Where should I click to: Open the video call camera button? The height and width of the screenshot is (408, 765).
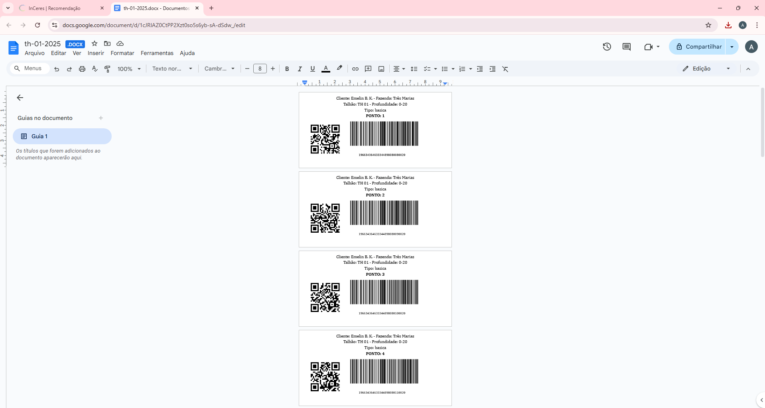click(652, 47)
